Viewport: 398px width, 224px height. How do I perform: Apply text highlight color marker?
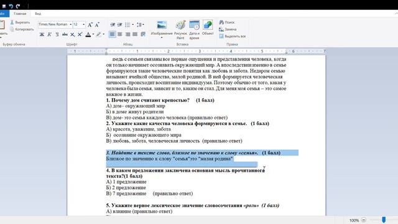(98, 34)
